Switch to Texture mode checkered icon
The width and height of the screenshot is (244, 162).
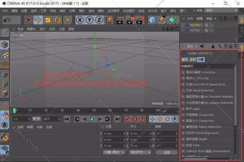coord(5,54)
